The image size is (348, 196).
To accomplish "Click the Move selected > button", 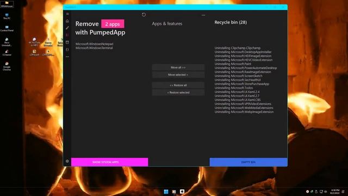I will [178, 75].
